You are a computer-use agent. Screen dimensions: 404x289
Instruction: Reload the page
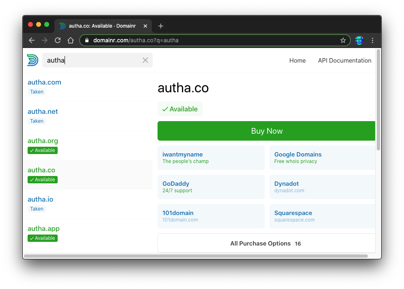pos(58,40)
